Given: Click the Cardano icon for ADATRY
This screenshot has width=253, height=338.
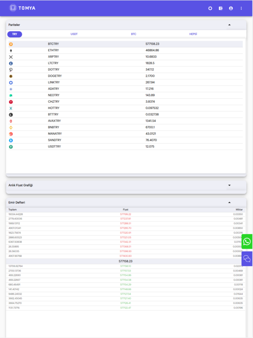Looking at the screenshot, I should pyautogui.click(x=11, y=89).
